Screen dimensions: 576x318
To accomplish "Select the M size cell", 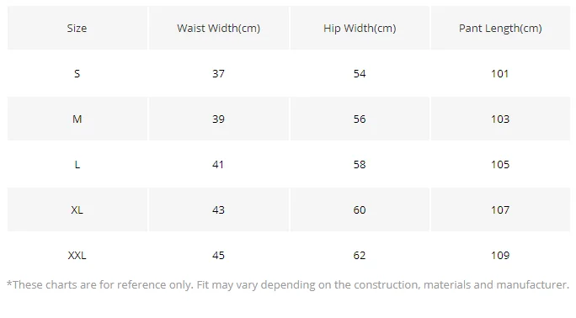I will [x=77, y=119].
